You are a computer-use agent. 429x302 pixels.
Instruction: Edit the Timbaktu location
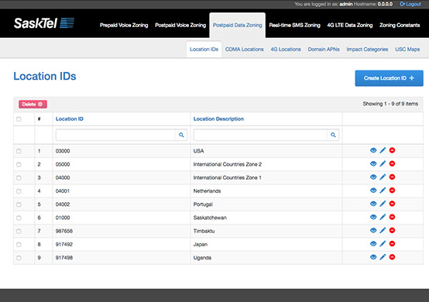[x=383, y=231]
